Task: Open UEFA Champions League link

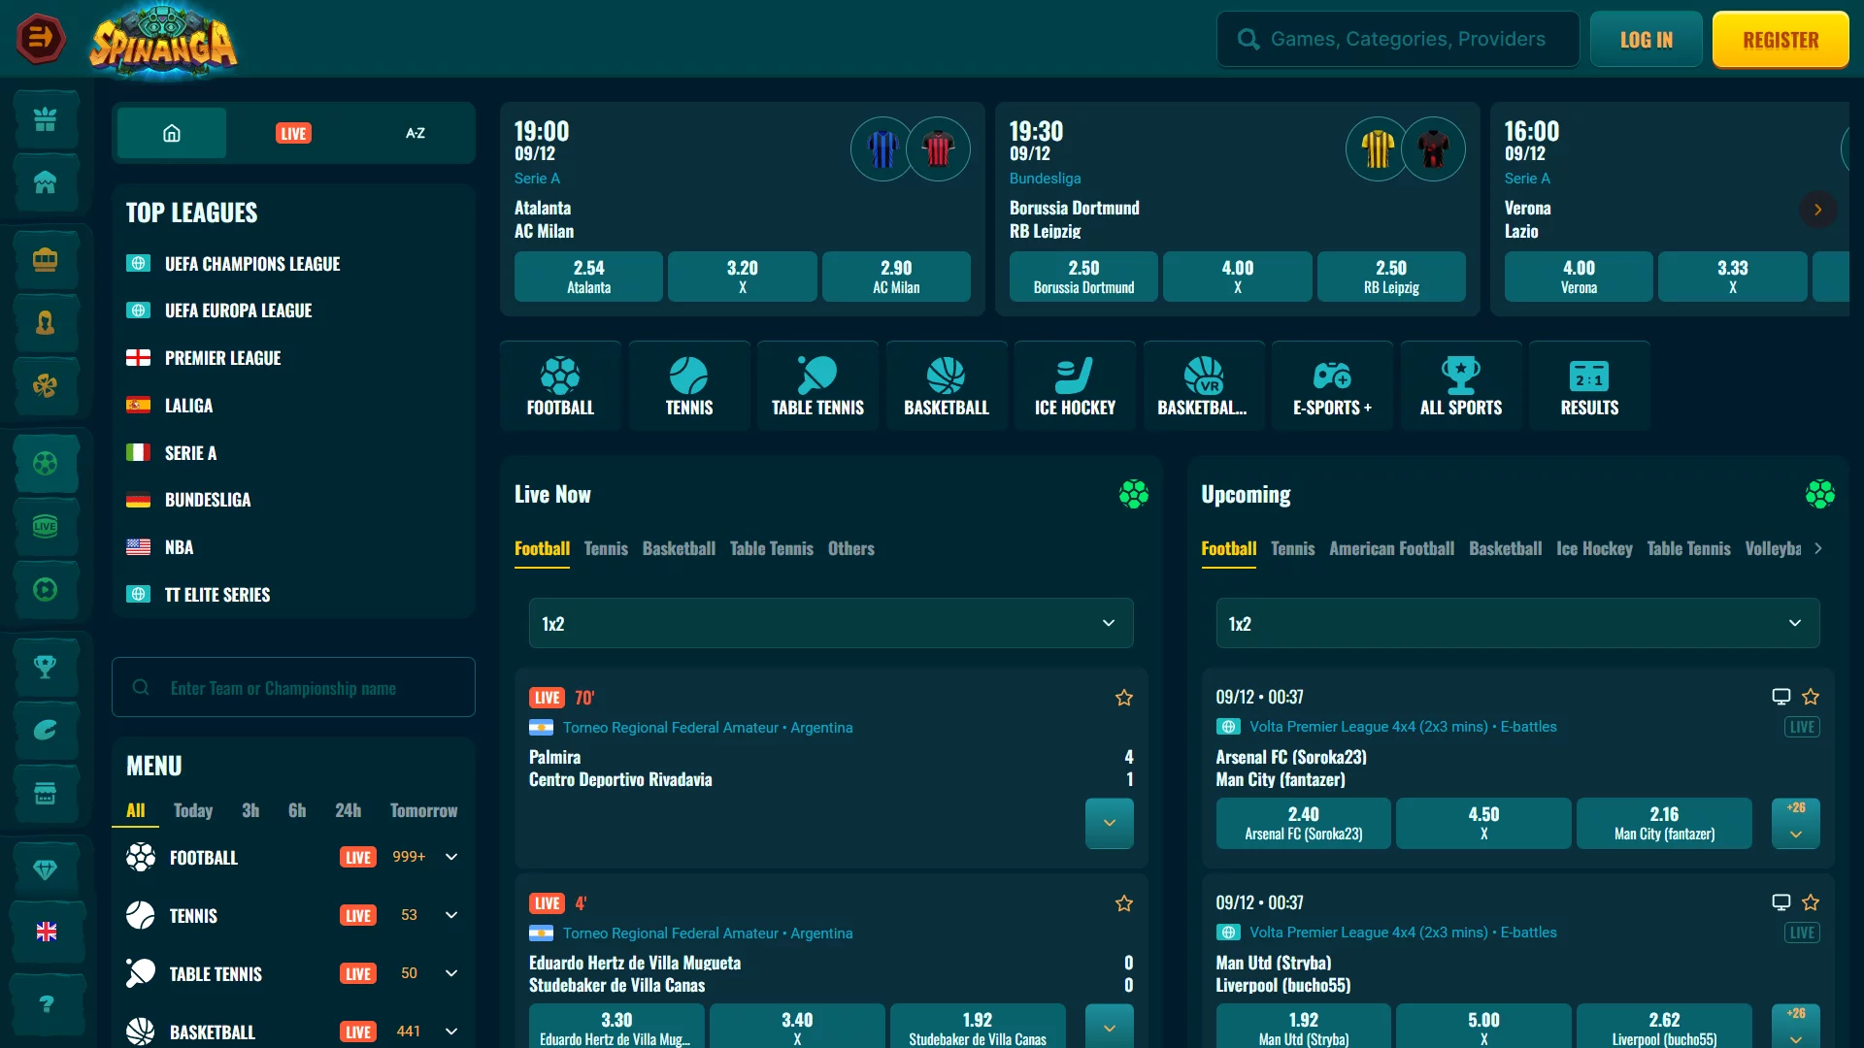Action: (x=252, y=264)
